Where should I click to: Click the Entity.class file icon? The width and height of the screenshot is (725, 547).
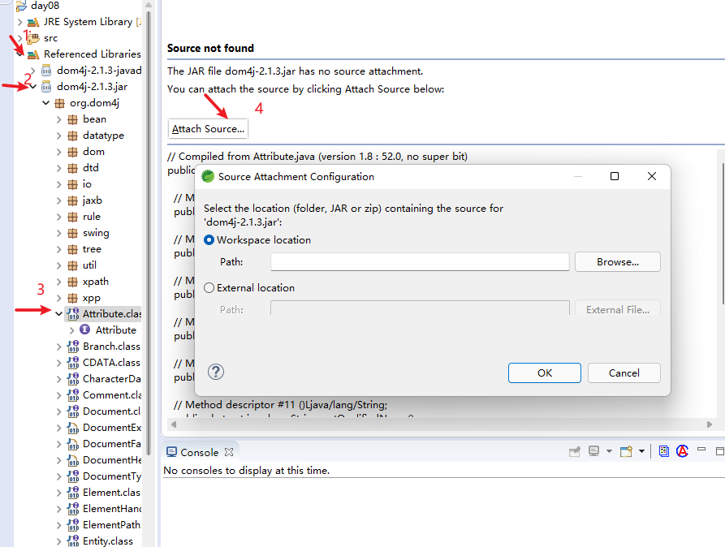pyautogui.click(x=73, y=541)
